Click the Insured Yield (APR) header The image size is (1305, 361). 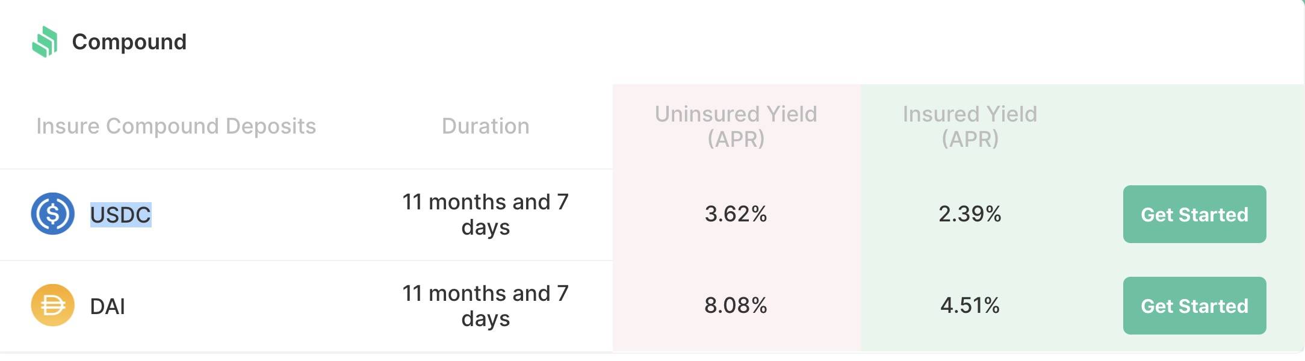pos(970,126)
